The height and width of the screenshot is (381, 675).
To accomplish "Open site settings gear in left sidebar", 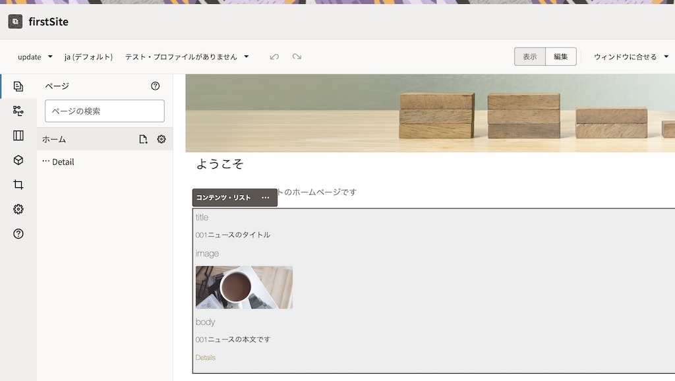I will click(x=18, y=209).
